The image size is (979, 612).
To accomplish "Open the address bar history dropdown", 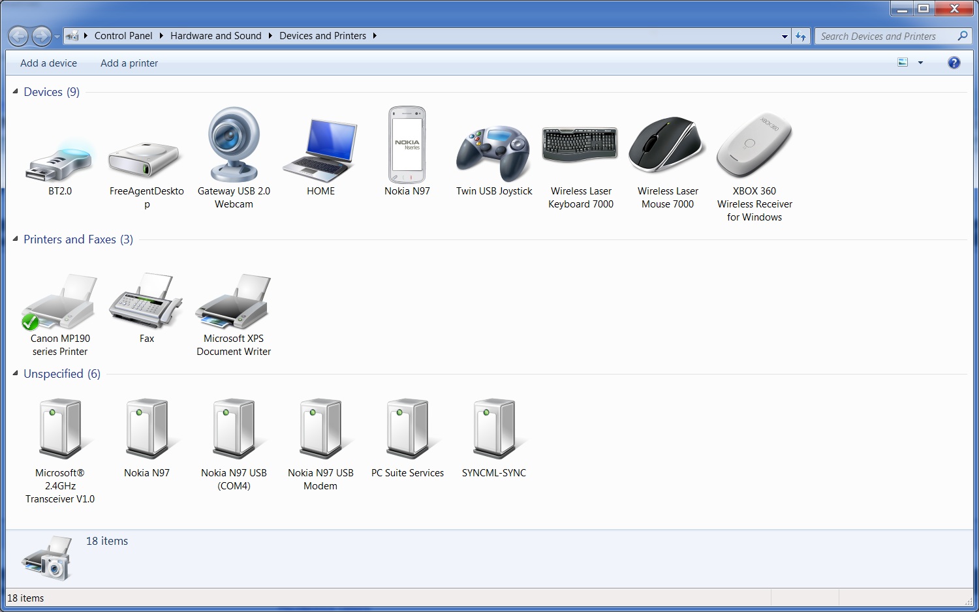I will click(x=785, y=36).
